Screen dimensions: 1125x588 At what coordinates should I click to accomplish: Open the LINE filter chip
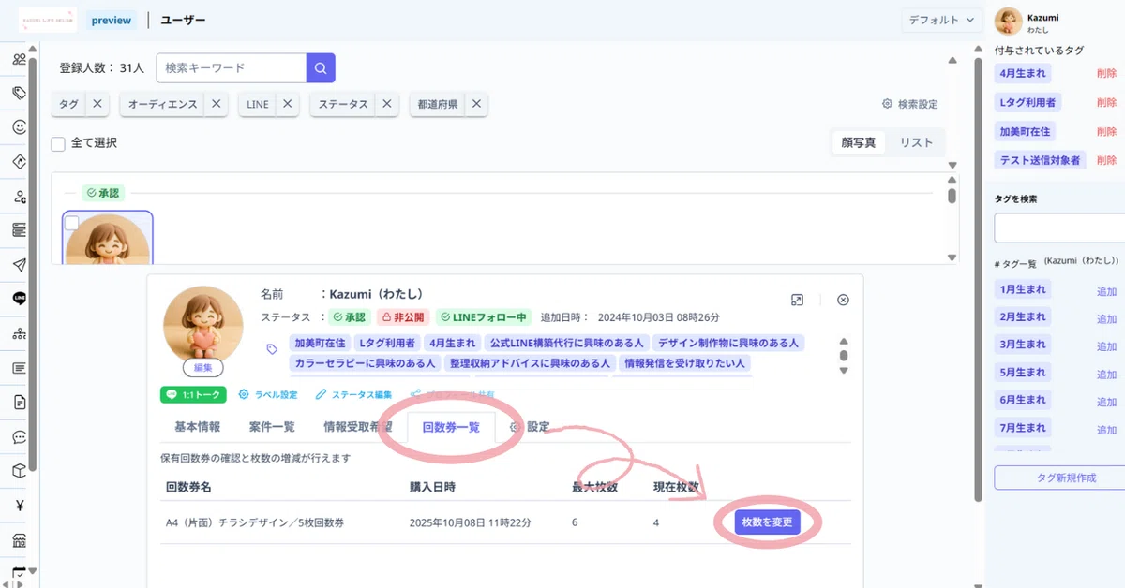[x=258, y=105]
